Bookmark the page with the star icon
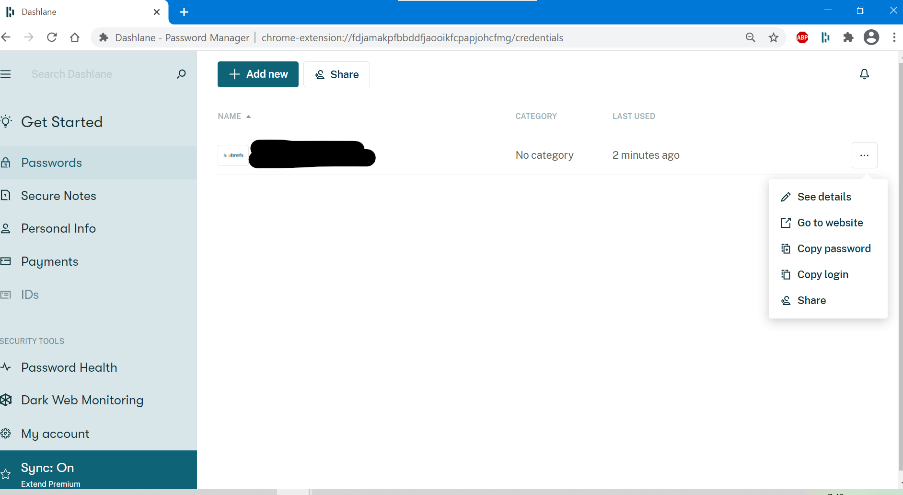 [774, 37]
